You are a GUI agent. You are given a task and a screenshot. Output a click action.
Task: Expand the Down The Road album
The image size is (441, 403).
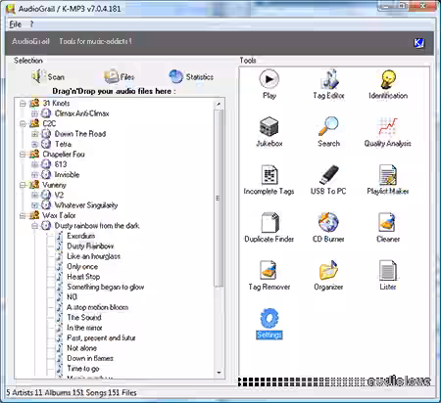pyautogui.click(x=34, y=134)
